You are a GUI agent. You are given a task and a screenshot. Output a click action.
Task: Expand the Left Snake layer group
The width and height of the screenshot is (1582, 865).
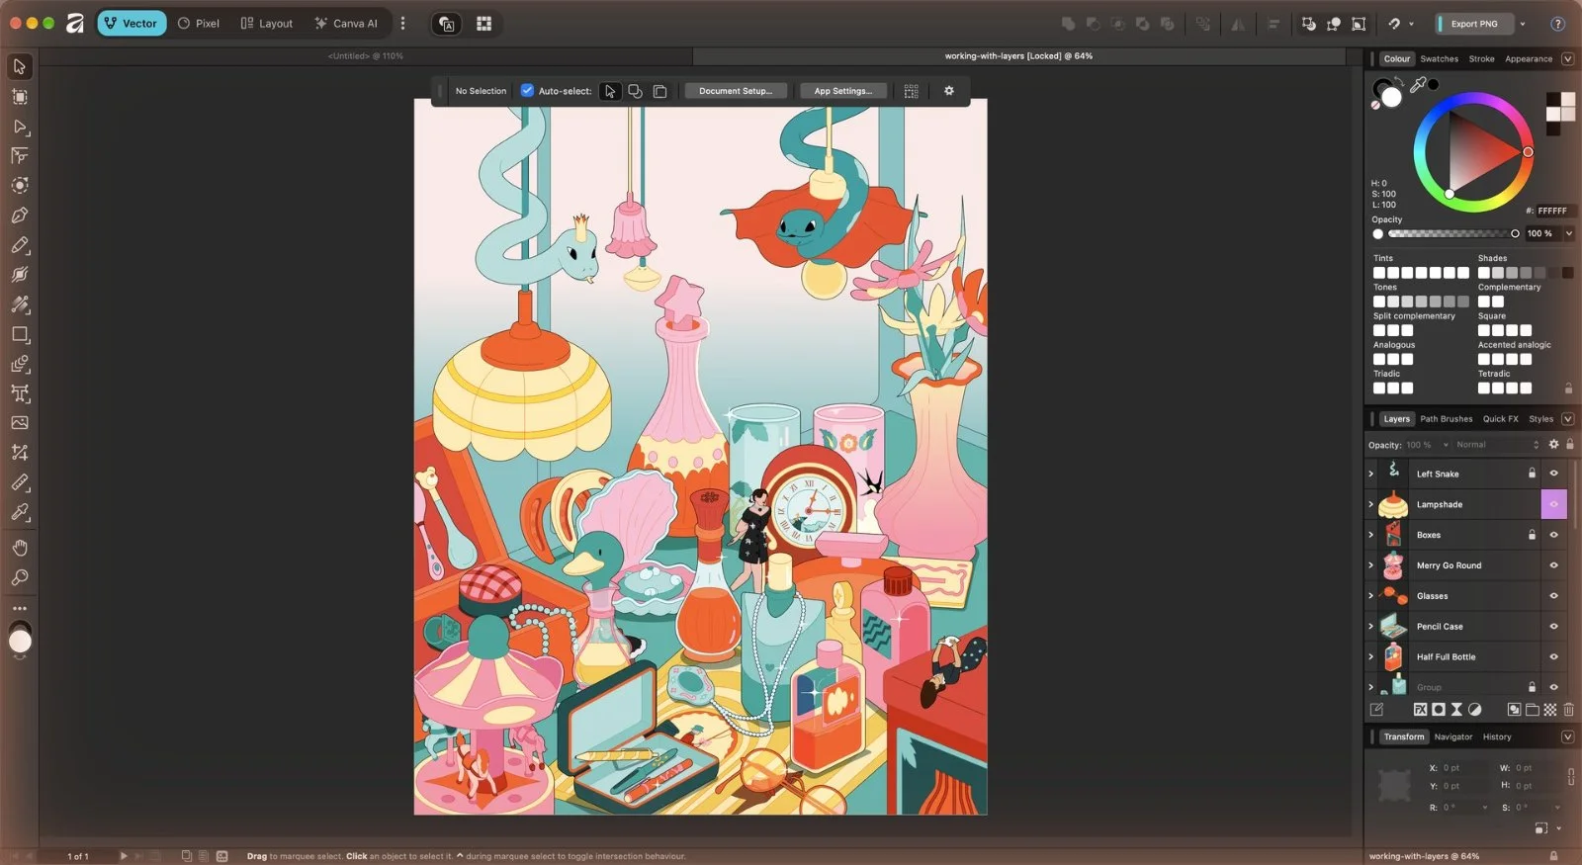tap(1370, 474)
